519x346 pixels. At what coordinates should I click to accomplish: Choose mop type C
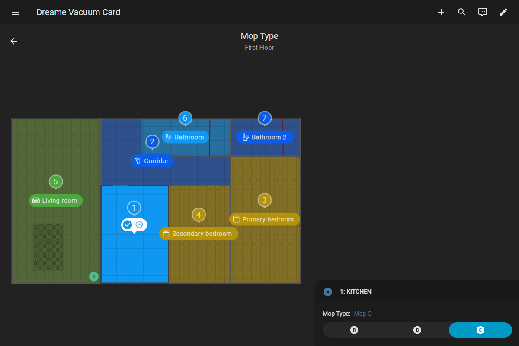click(x=481, y=330)
